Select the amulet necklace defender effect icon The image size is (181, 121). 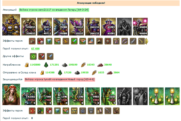point(83,111)
